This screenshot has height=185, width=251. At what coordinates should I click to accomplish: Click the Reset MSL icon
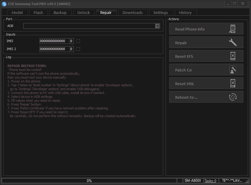233,83
